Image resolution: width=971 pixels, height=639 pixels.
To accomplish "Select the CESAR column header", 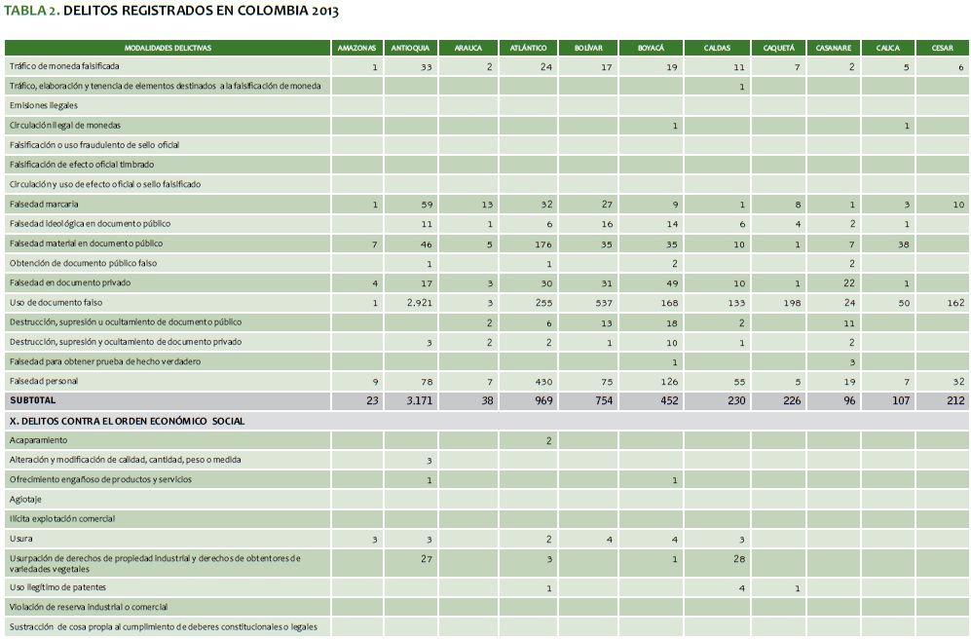I will (x=942, y=47).
